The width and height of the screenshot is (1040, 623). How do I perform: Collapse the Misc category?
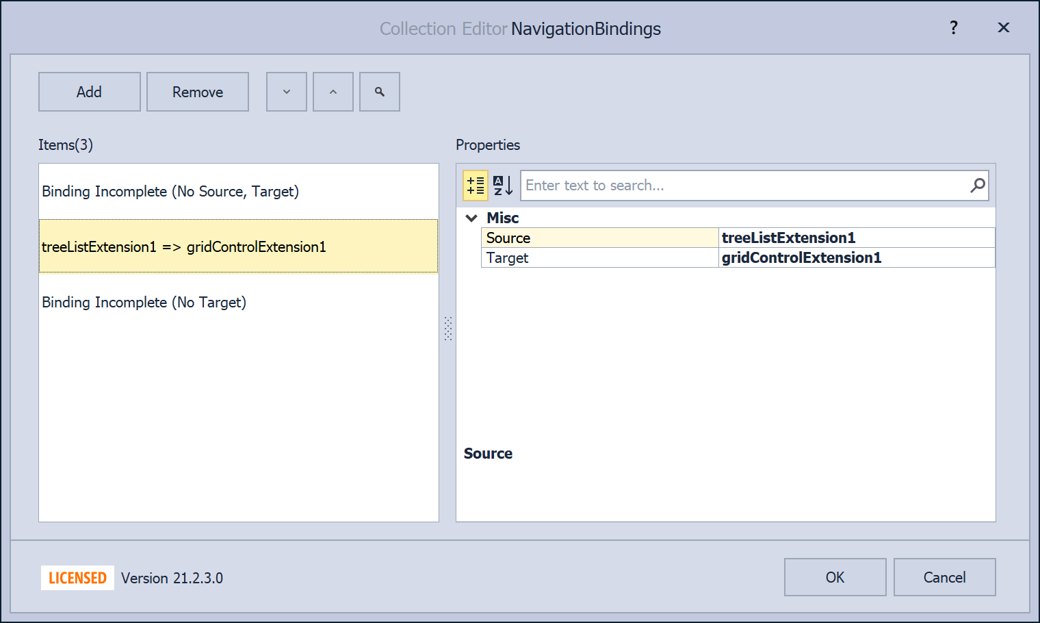[x=471, y=218]
